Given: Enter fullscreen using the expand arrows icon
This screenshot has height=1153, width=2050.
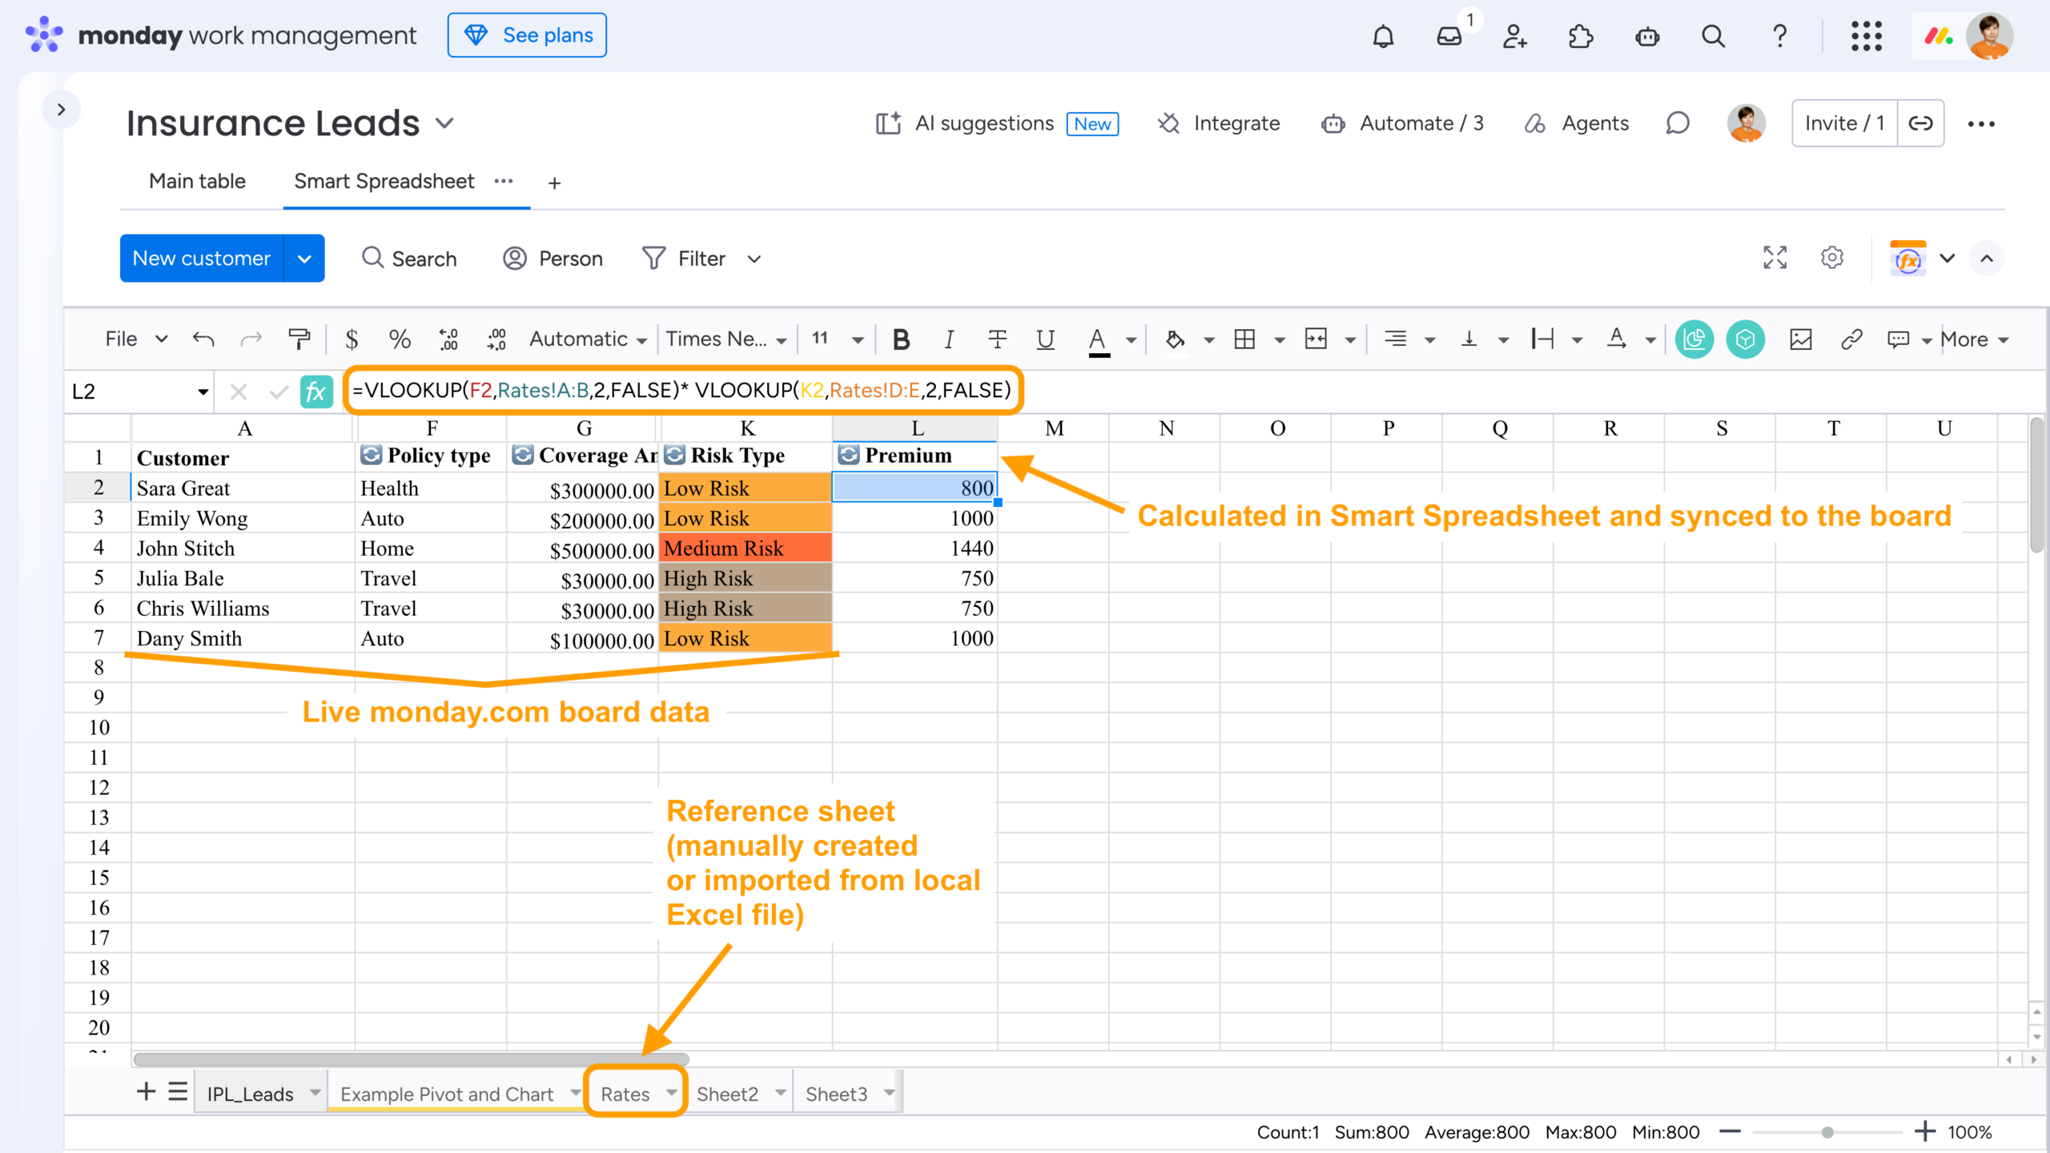Looking at the screenshot, I should tap(1775, 258).
